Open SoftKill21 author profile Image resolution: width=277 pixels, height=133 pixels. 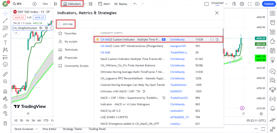[x=176, y=91]
